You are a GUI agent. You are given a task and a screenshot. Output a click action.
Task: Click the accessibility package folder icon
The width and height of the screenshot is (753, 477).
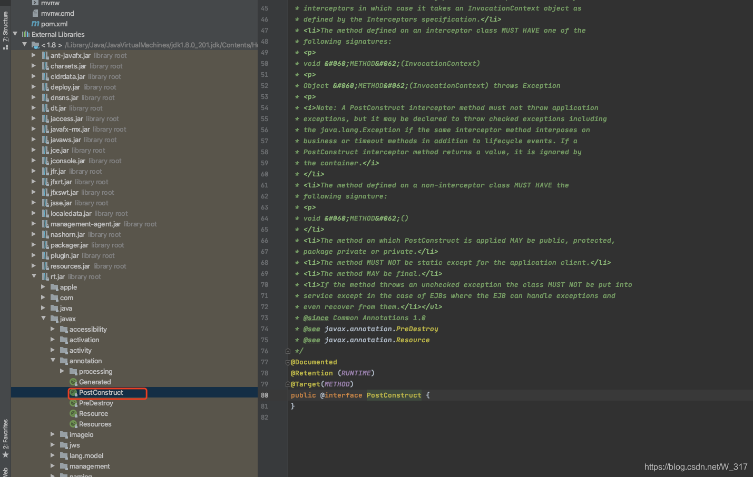click(x=64, y=329)
